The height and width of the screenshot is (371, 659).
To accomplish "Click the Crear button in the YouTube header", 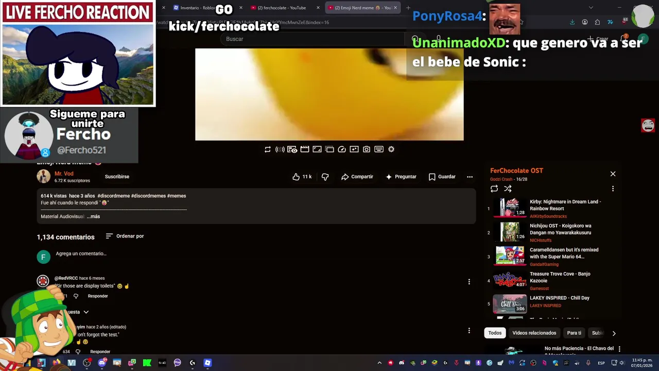I will click(598, 39).
